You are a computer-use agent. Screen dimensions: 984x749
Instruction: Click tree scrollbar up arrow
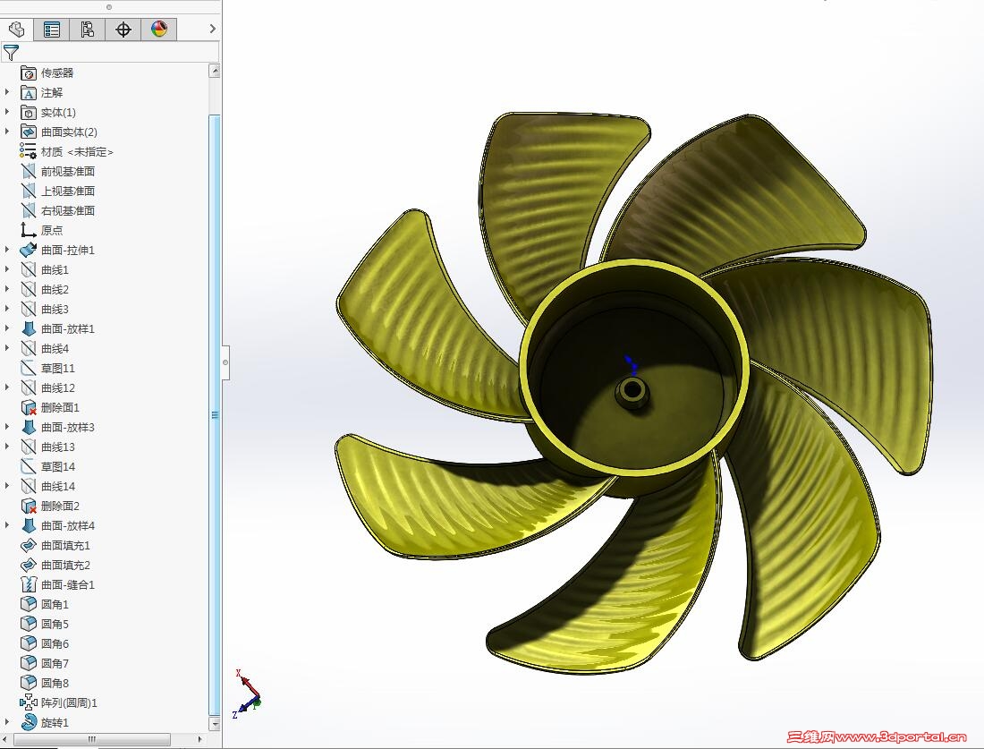[215, 71]
